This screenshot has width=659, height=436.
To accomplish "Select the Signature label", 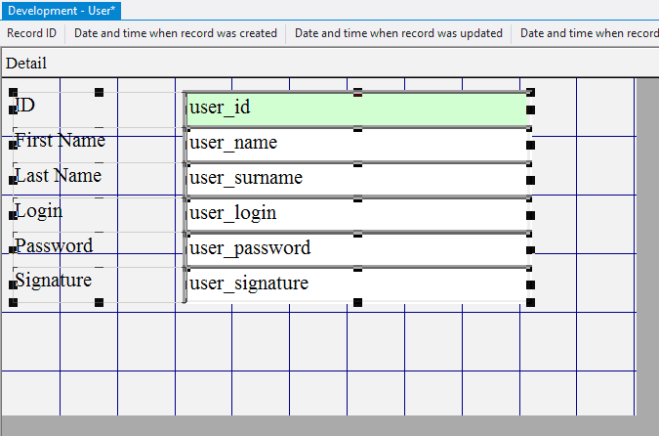I will pyautogui.click(x=54, y=281).
